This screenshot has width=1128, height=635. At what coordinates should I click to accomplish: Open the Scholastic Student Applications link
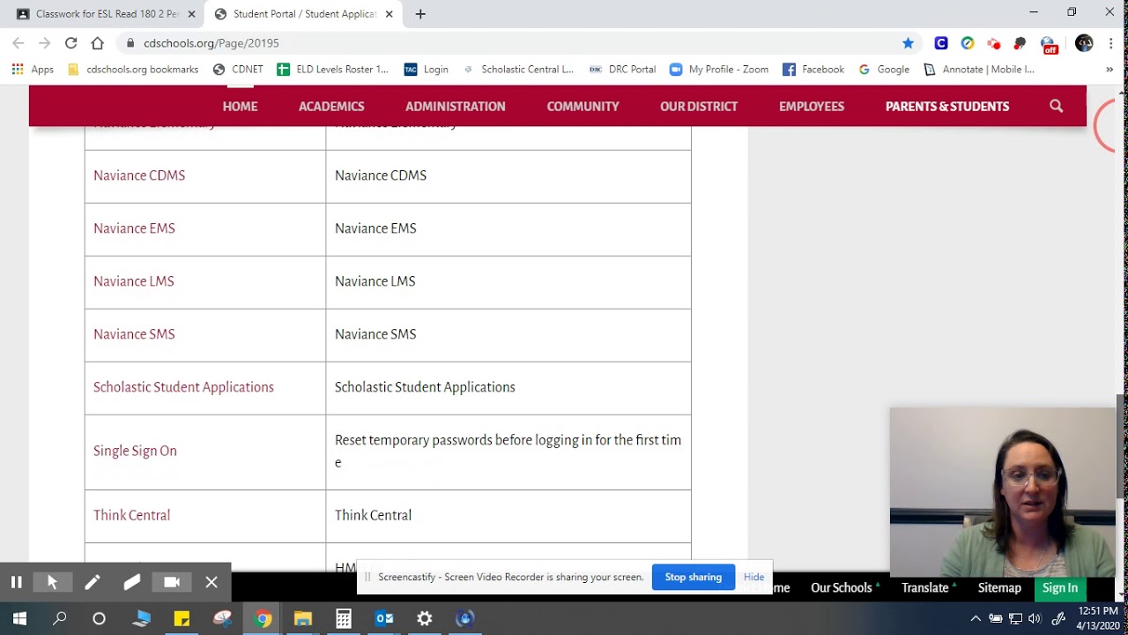183,387
